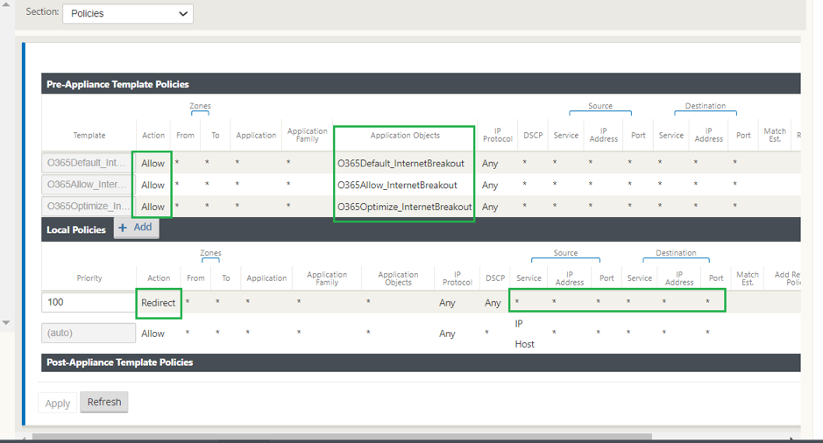Click the Application Family header in Local Policies table

coord(327,278)
